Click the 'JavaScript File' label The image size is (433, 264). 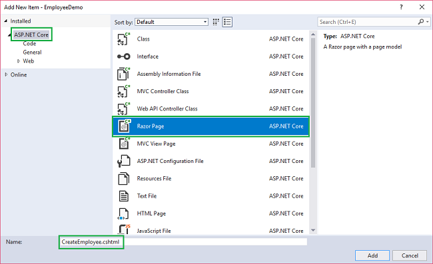click(154, 231)
